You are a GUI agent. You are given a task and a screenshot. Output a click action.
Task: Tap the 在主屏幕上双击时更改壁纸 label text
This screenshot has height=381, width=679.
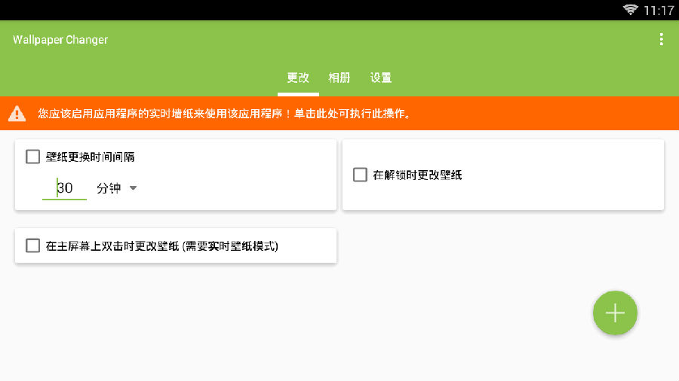point(162,245)
